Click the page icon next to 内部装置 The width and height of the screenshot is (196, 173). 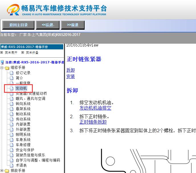(11, 124)
